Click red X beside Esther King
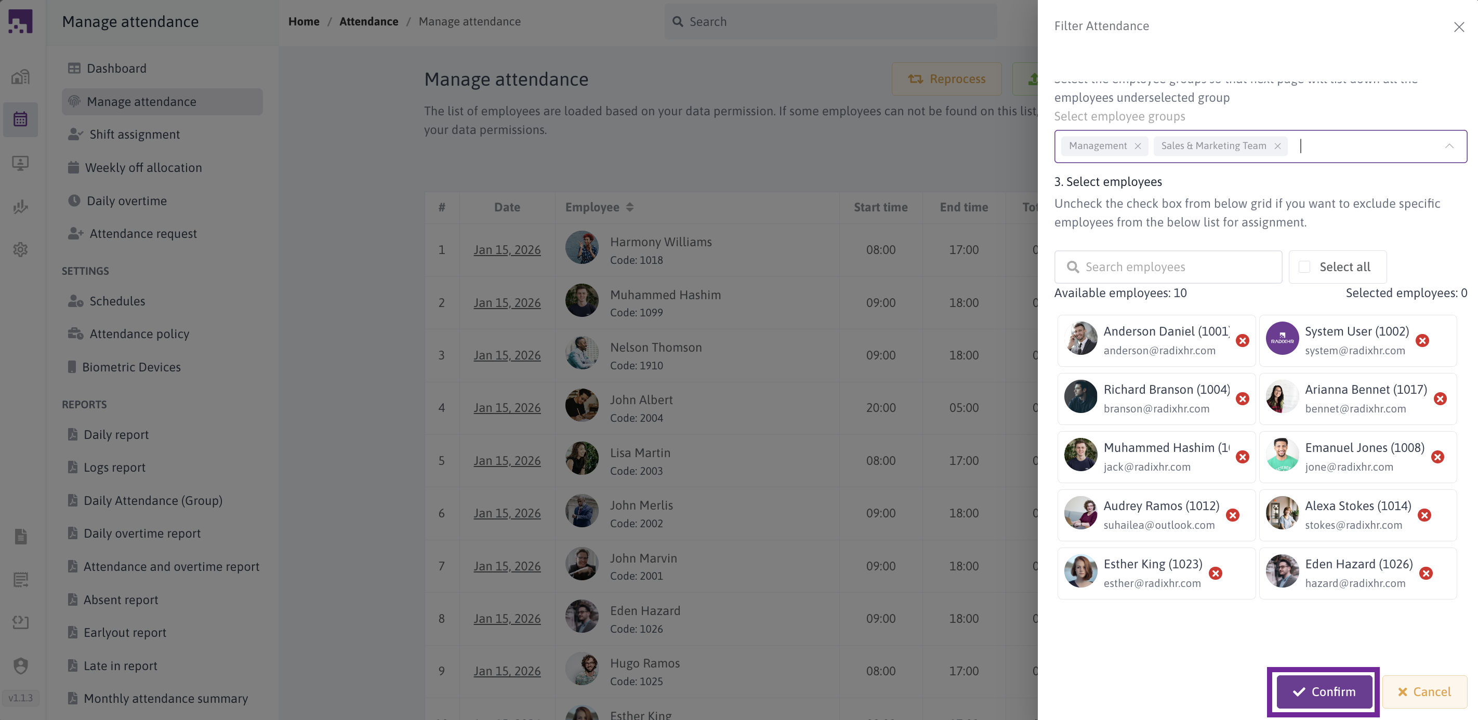Image resolution: width=1478 pixels, height=720 pixels. coord(1215,573)
